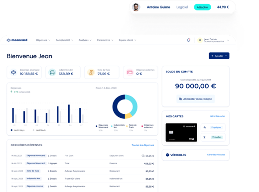Viewport: 259px width, 192px height.
Task: Click the Physiques cards tag
Action: point(216,127)
